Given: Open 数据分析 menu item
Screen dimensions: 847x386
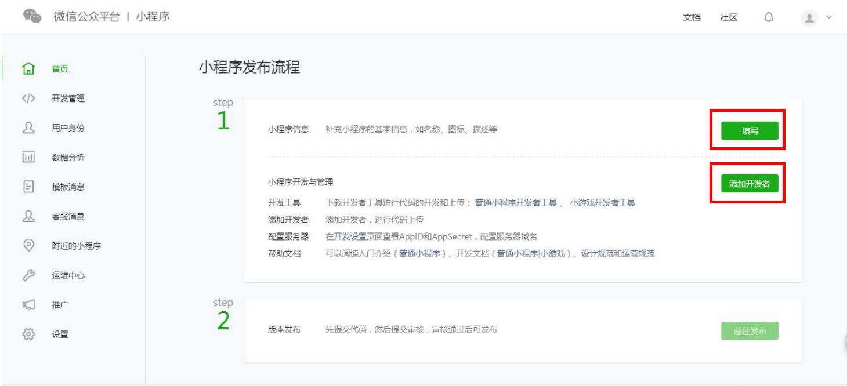Looking at the screenshot, I should click(68, 158).
